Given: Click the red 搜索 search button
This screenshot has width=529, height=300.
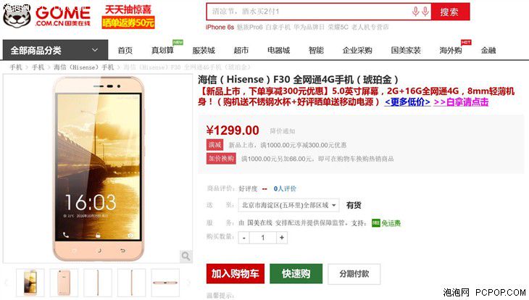Looking at the screenshot, I should coord(450,12).
